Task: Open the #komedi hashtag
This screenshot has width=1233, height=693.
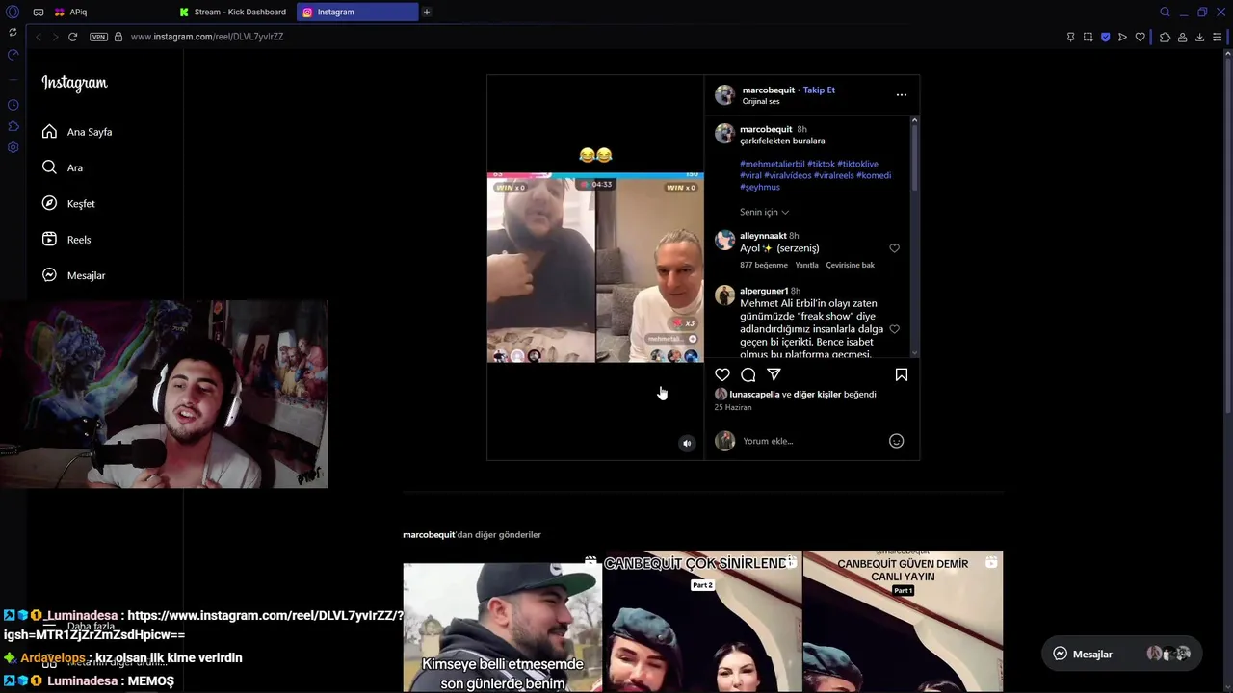Action: click(874, 175)
